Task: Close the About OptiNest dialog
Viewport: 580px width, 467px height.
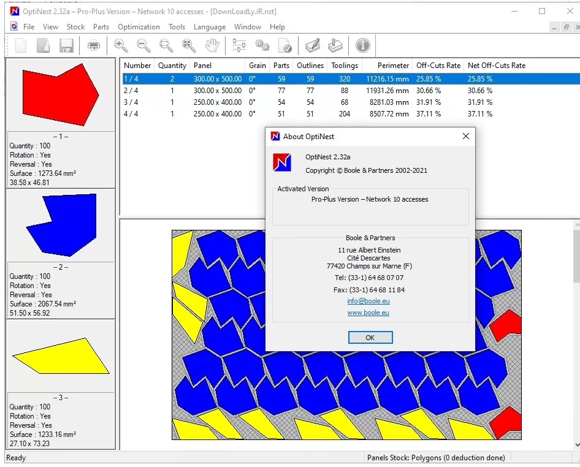Action: click(x=466, y=136)
